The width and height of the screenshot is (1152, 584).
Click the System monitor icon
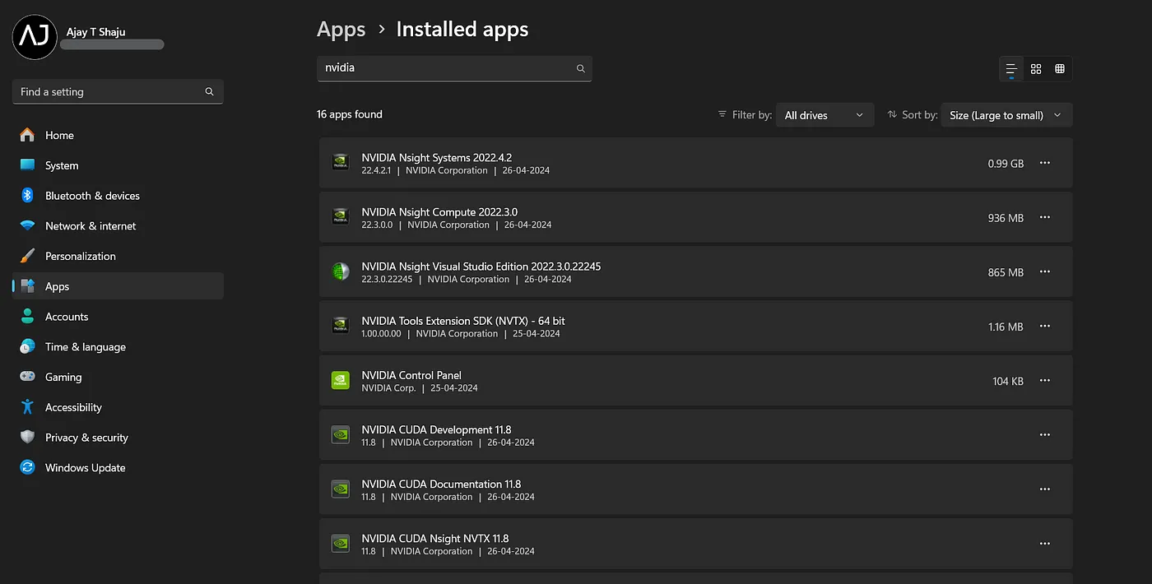[27, 165]
